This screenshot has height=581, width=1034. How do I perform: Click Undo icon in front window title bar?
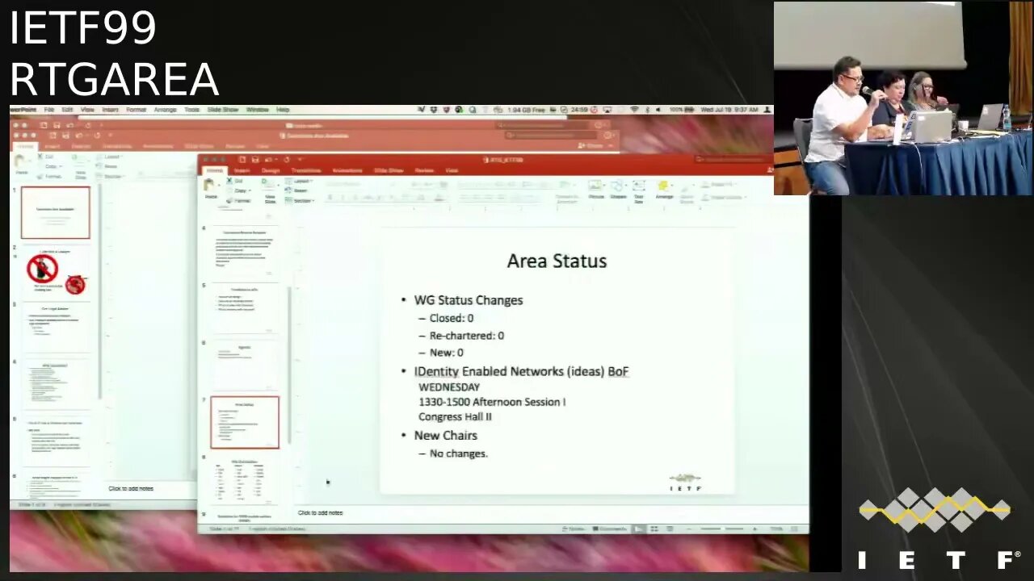270,160
